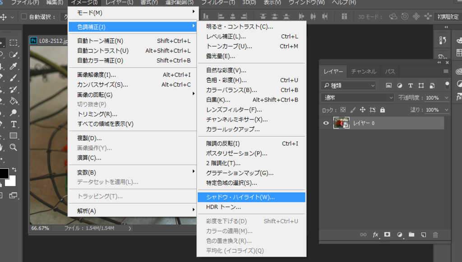Select the History Brush tool
This screenshot has width=462, height=262.
[13, 89]
